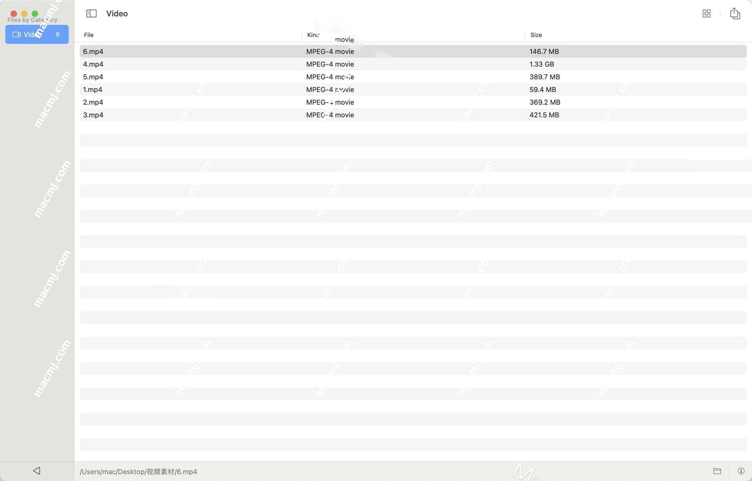752x481 pixels.
Task: Click the 421.5 MB size cell
Action: click(544, 115)
